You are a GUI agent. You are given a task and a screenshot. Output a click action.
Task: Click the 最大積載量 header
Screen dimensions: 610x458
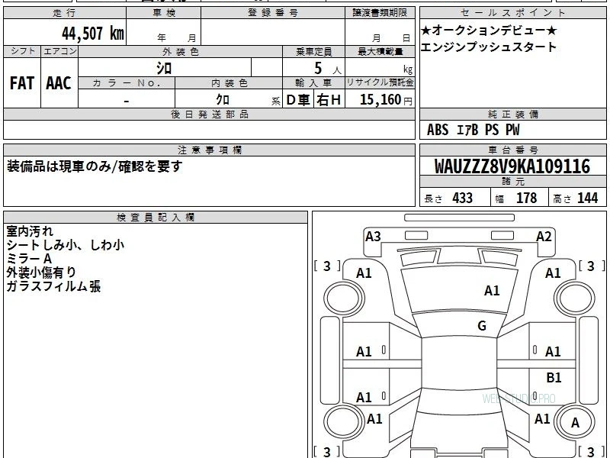point(380,51)
